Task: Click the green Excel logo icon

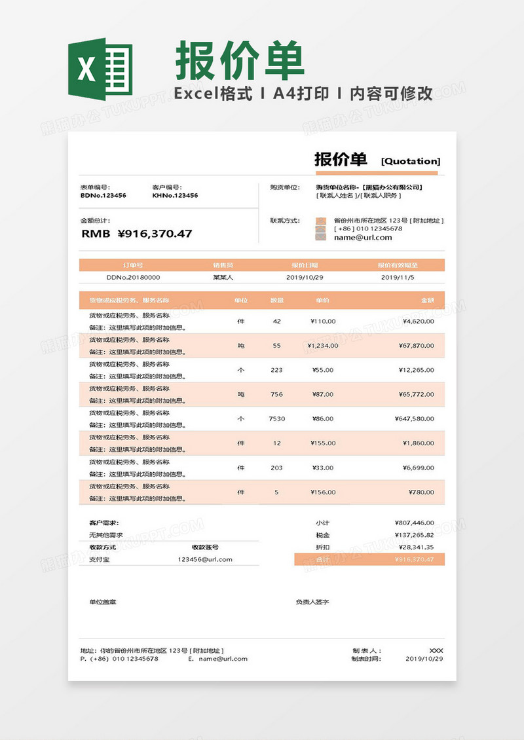Action: [x=100, y=69]
